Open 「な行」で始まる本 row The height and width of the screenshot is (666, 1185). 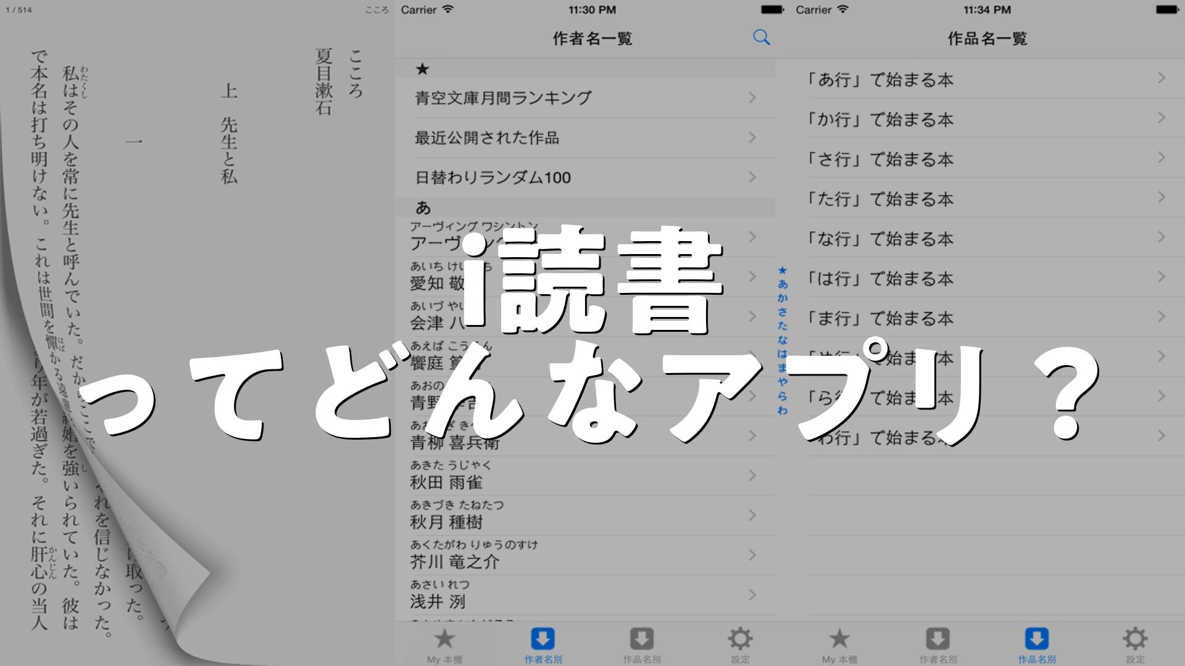pyautogui.click(x=987, y=237)
